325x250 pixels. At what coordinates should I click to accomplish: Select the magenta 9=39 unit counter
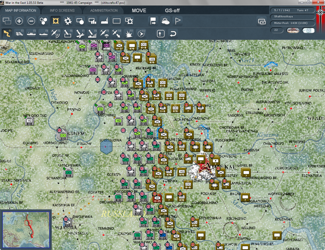coord(94,46)
